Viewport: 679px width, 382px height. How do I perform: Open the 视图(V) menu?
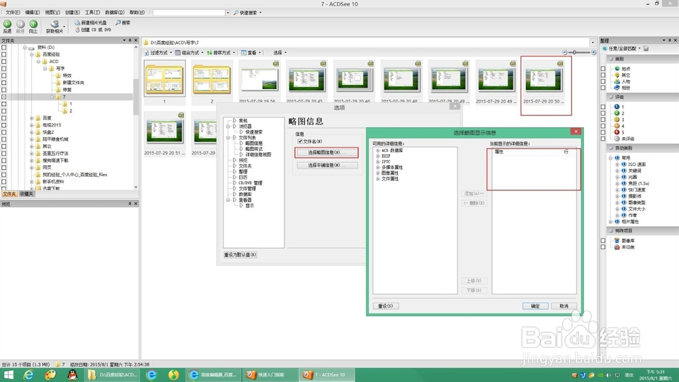click(x=52, y=12)
